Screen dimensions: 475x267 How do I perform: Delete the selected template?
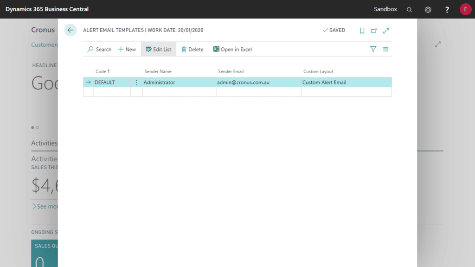pos(192,49)
